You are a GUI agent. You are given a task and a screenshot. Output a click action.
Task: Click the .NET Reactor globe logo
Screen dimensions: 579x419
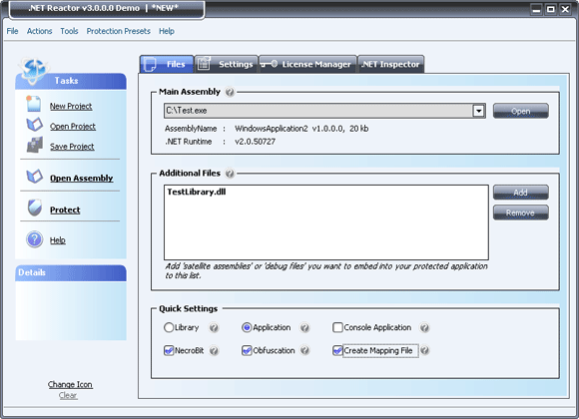(33, 71)
